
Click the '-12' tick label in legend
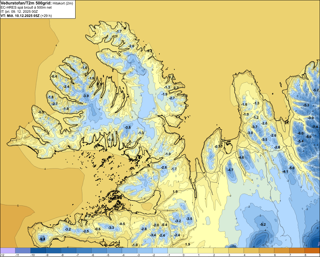3,255
